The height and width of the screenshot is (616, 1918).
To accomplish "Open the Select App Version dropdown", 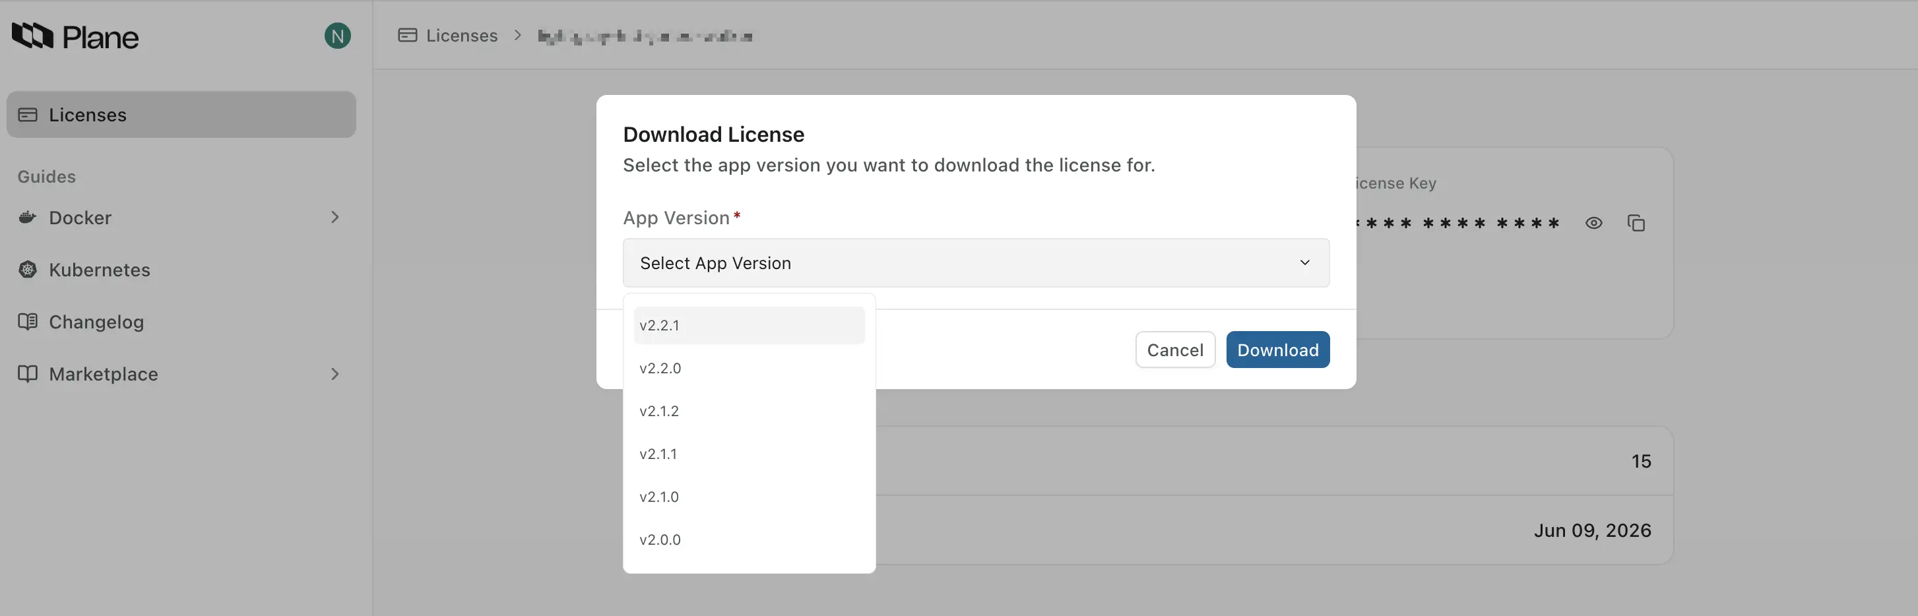I will 975,262.
